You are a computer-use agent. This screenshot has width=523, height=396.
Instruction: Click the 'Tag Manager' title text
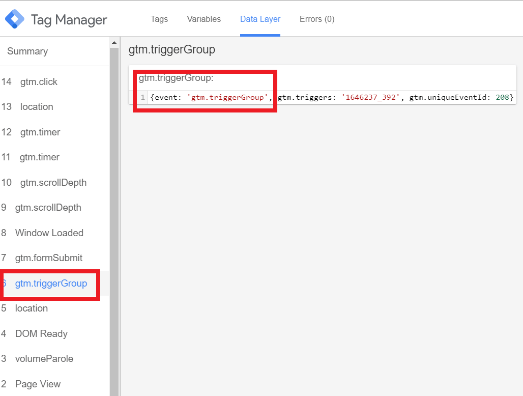pos(69,20)
